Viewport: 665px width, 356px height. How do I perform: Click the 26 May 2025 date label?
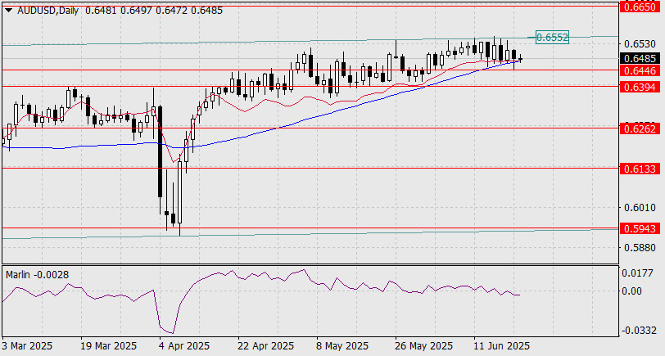pos(423,346)
